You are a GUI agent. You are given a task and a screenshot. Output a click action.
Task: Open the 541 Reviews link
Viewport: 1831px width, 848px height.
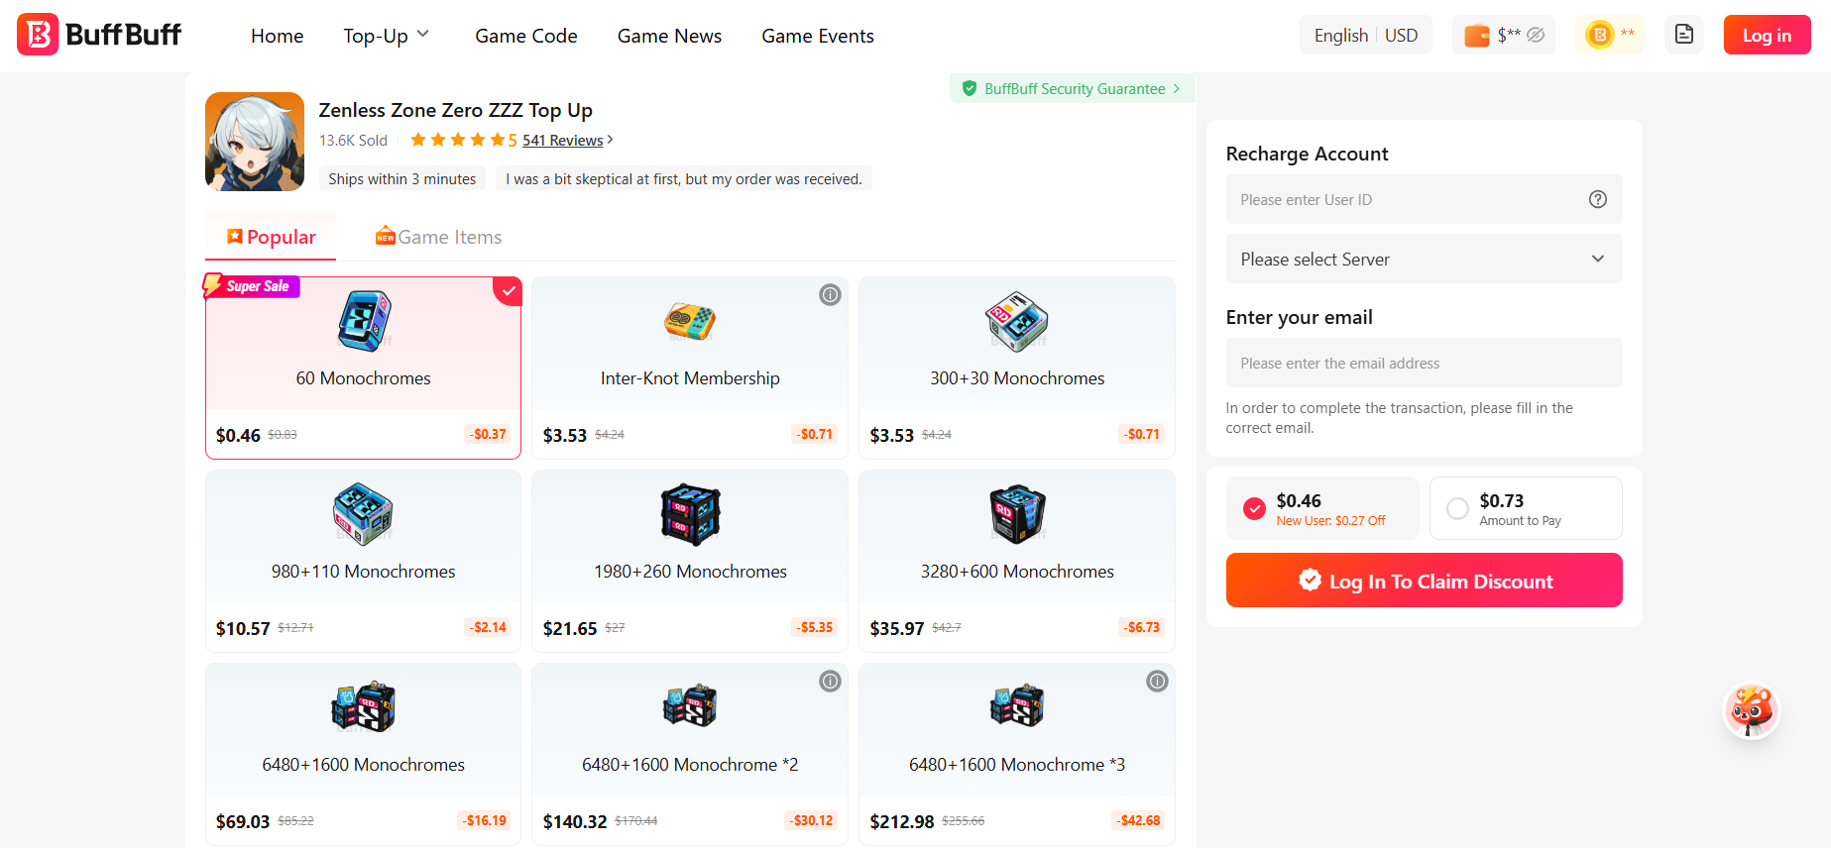[563, 141]
